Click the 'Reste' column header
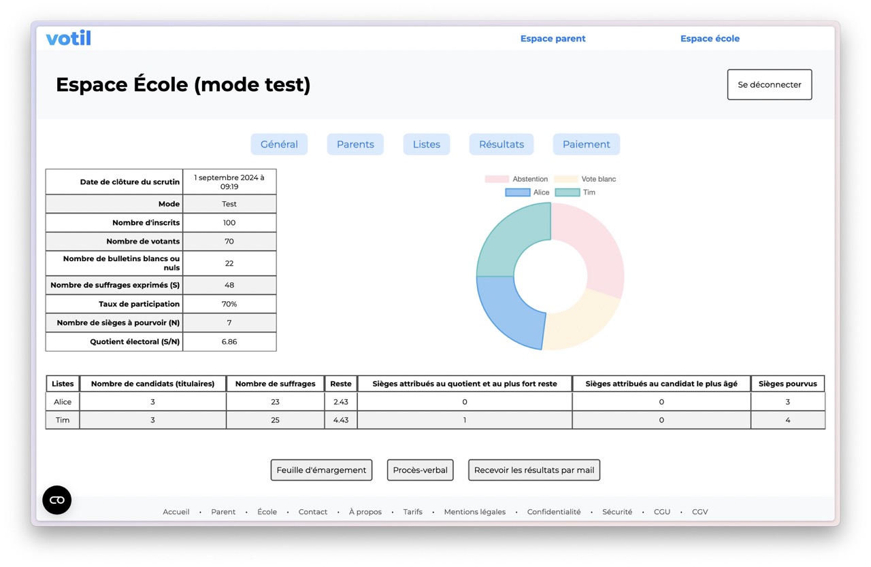 (x=341, y=383)
